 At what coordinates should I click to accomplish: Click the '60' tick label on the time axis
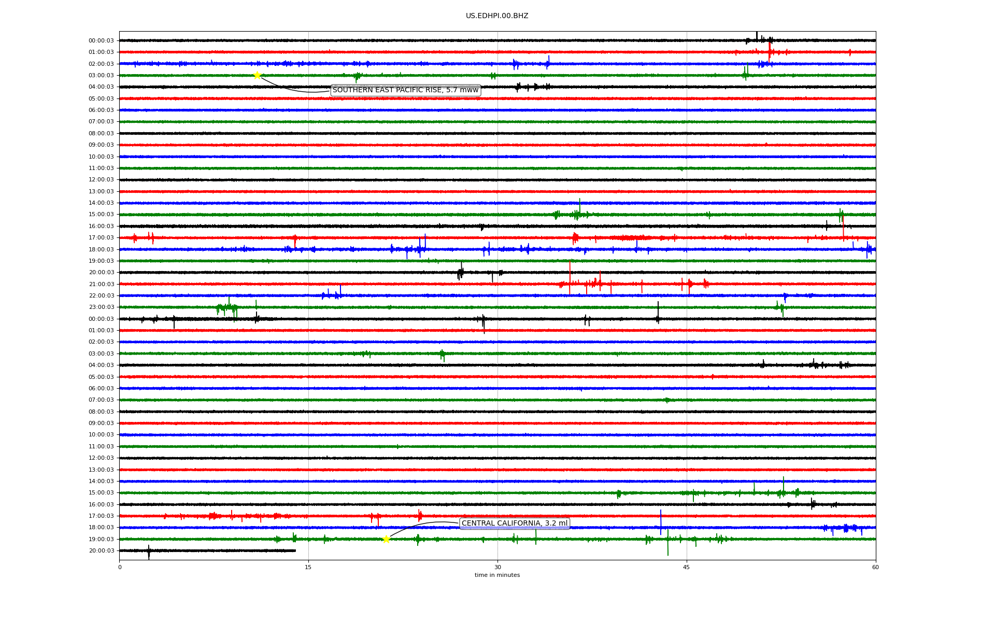point(875,567)
